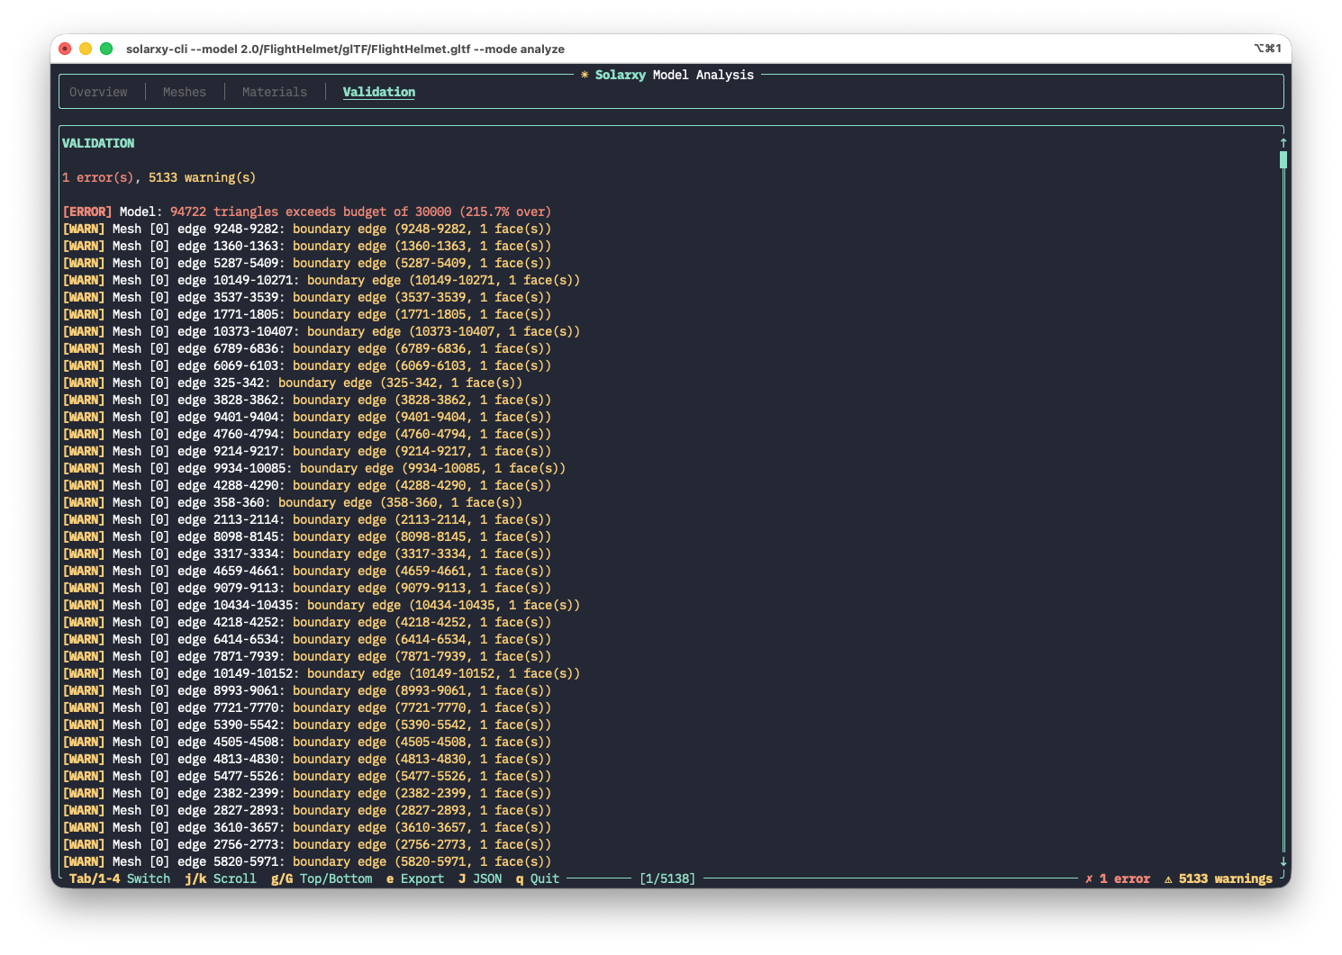Click the star icon before Solarxy title
This screenshot has height=955, width=1342.
(585, 75)
